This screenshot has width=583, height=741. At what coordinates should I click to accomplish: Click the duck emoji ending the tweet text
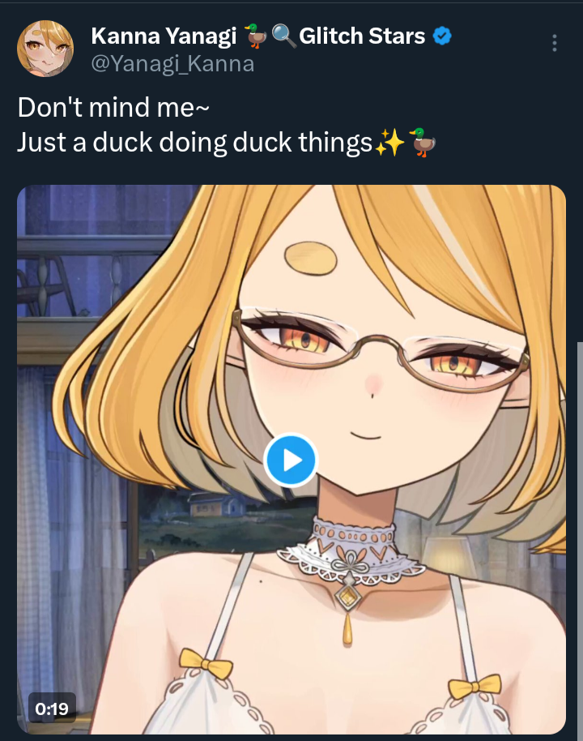(x=422, y=142)
